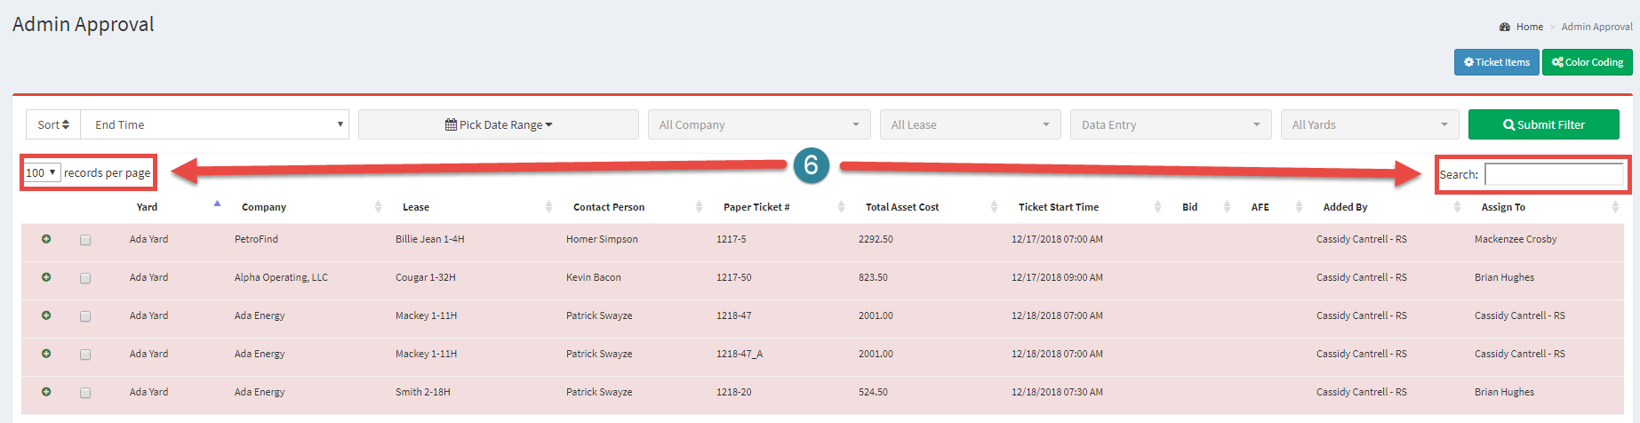Image resolution: width=1640 pixels, height=423 pixels.
Task: Open the All Company filter dropdown
Action: (759, 124)
